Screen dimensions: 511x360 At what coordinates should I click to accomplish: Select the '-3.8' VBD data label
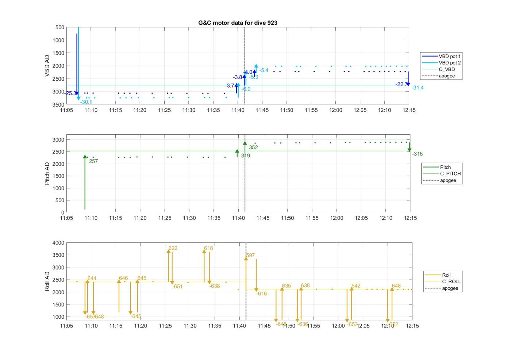point(238,77)
